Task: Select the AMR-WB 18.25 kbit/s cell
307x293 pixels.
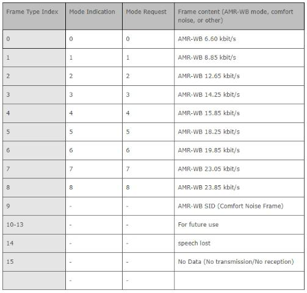Action: (239, 132)
